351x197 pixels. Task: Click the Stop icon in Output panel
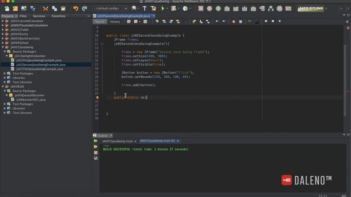click(95, 153)
